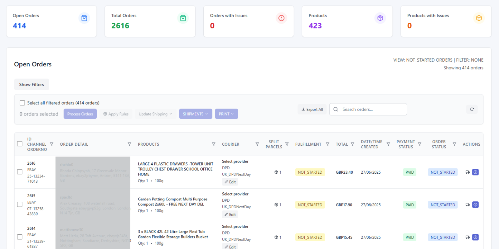Filter the Payment Status column
The height and width of the screenshot is (249, 499).
(x=420, y=144)
